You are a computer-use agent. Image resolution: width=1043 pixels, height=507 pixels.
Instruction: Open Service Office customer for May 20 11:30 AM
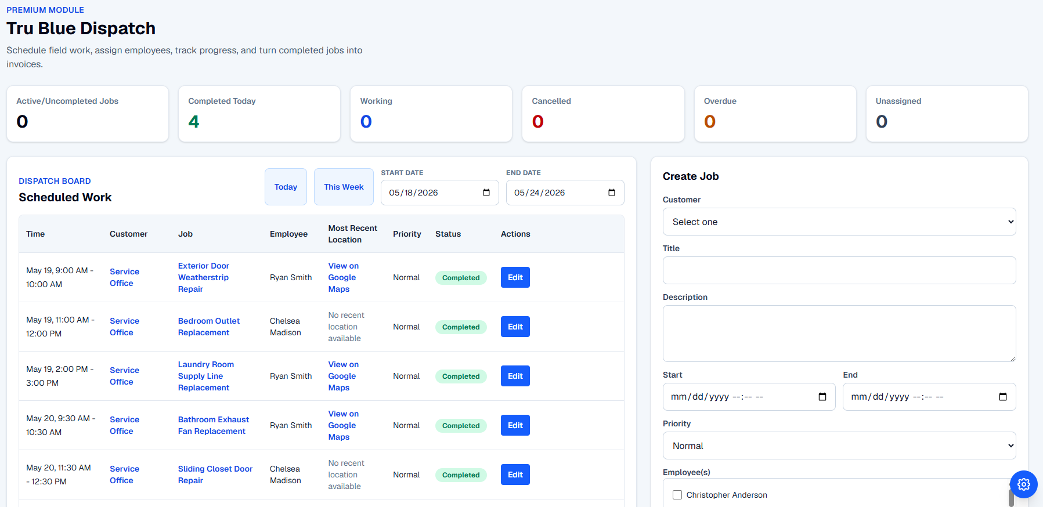[x=124, y=475]
